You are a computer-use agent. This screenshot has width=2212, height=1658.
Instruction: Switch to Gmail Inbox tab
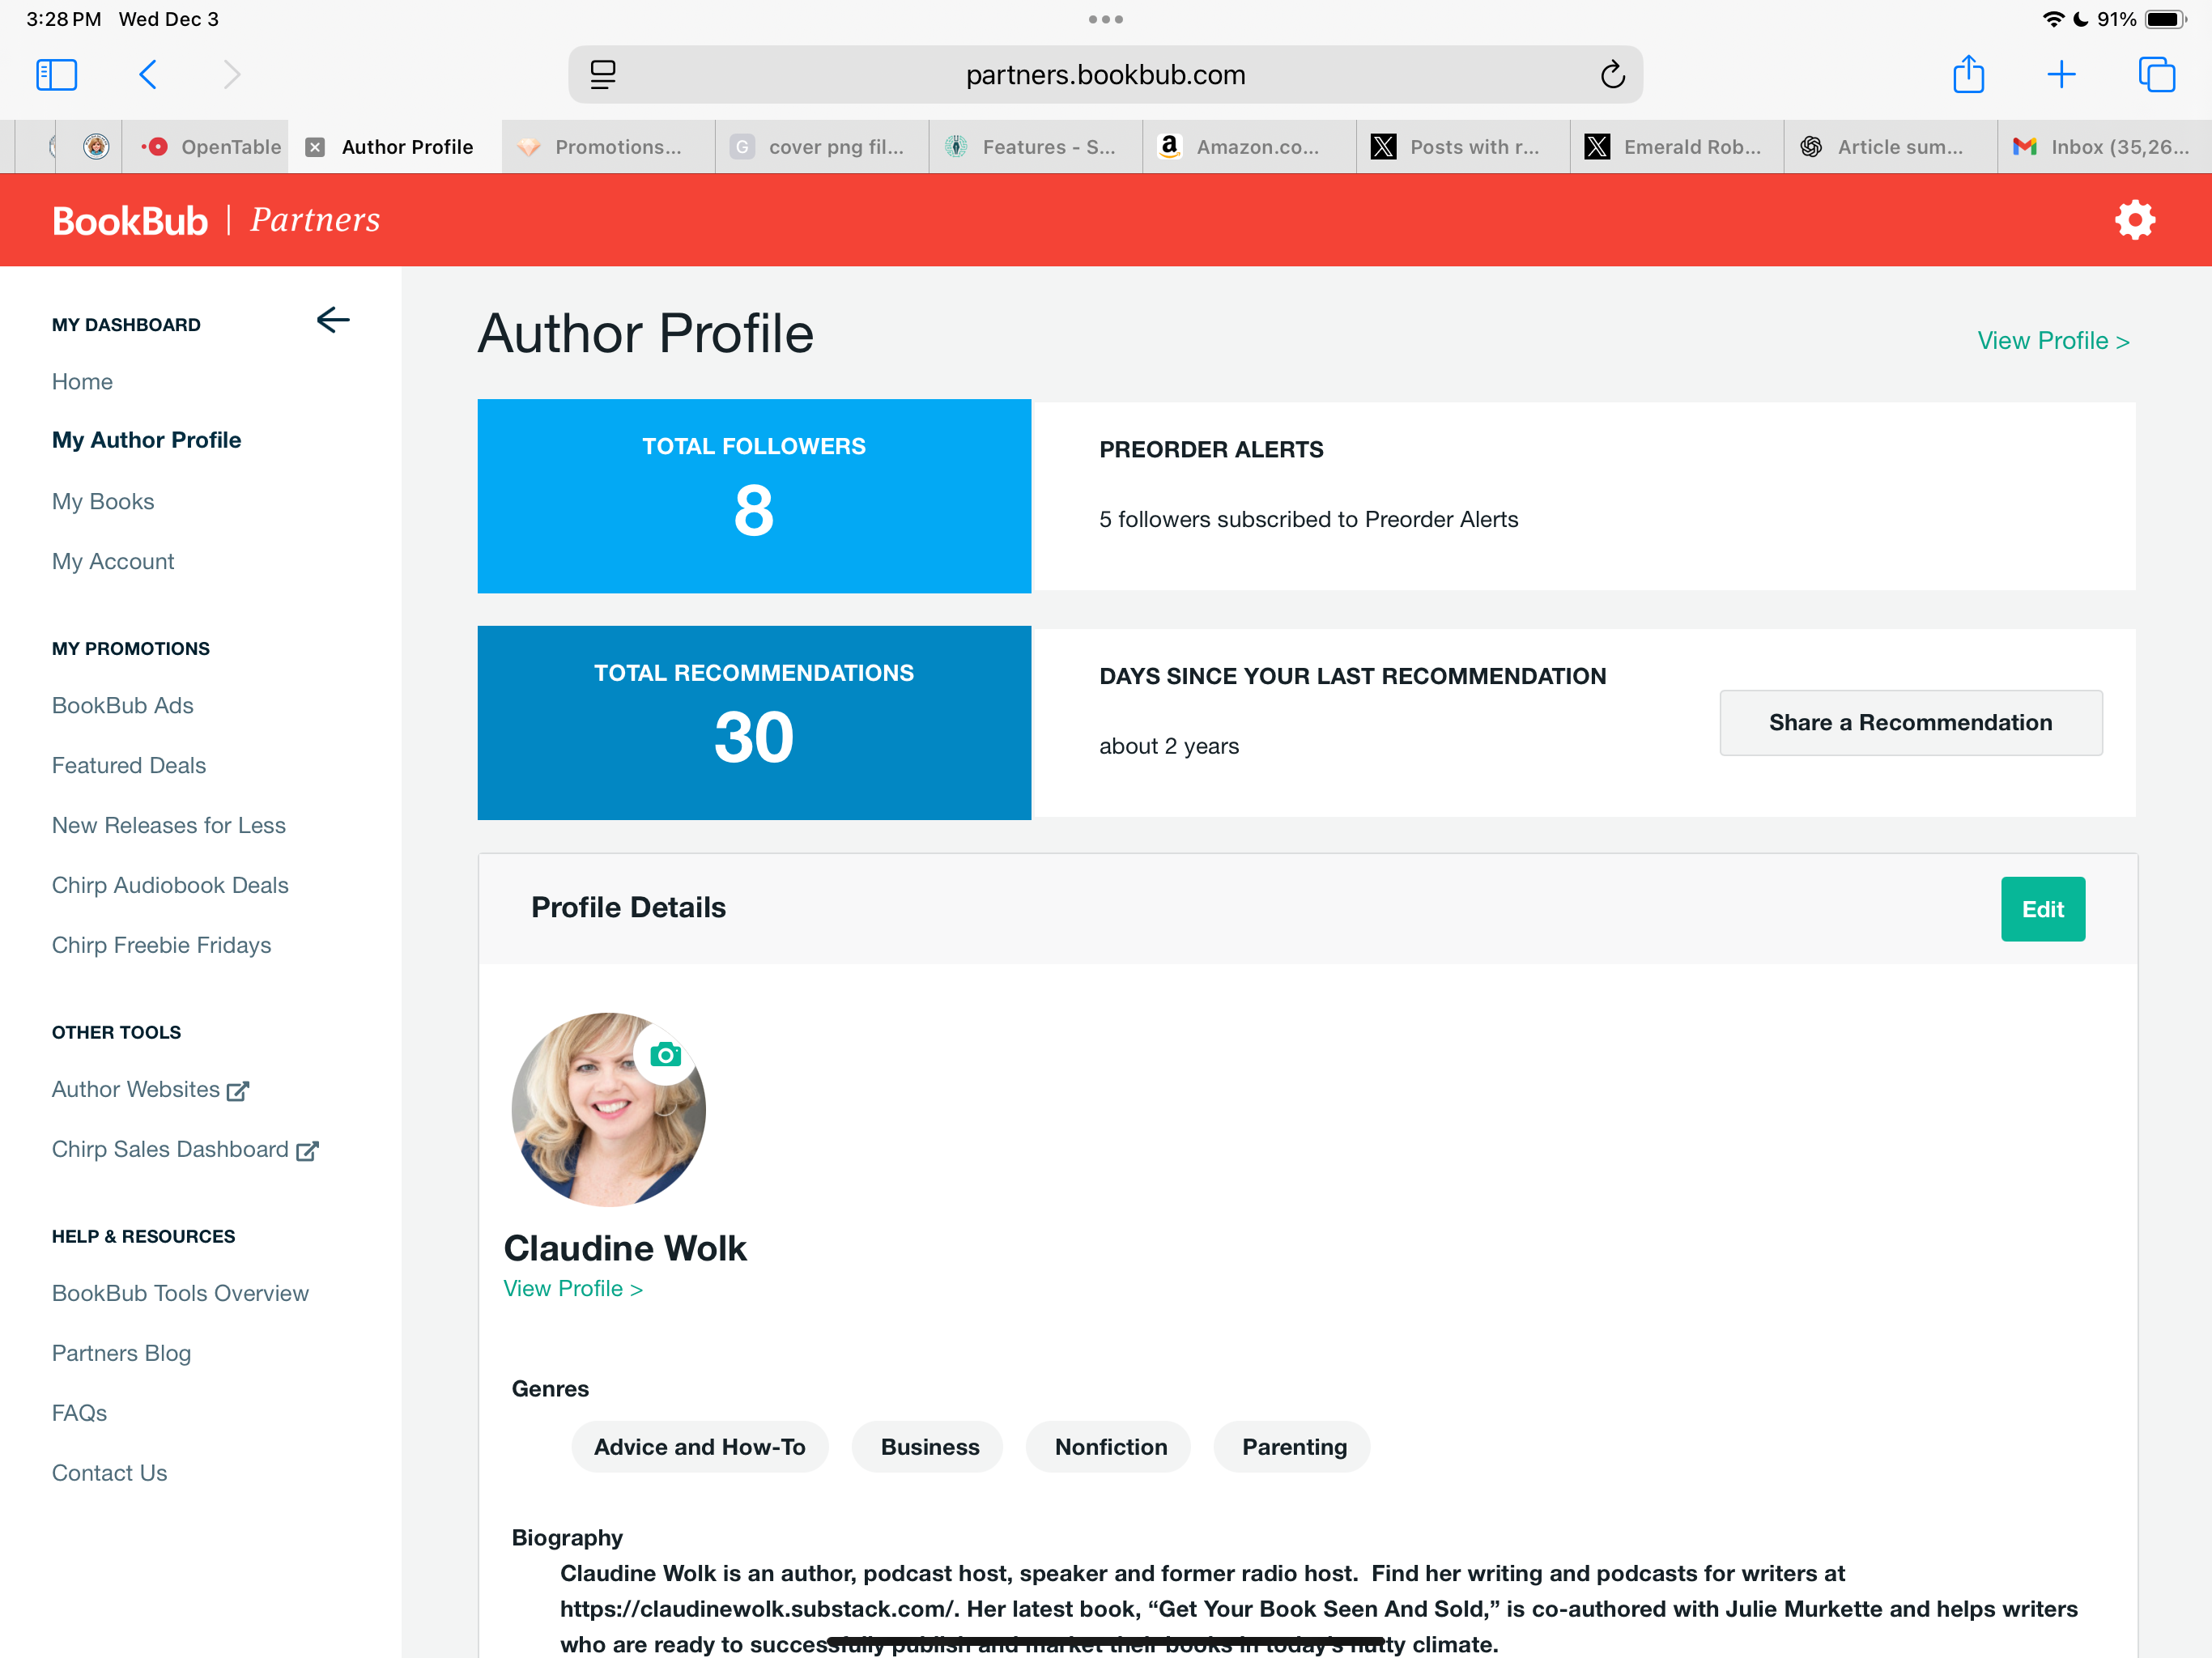pyautogui.click(x=2102, y=147)
